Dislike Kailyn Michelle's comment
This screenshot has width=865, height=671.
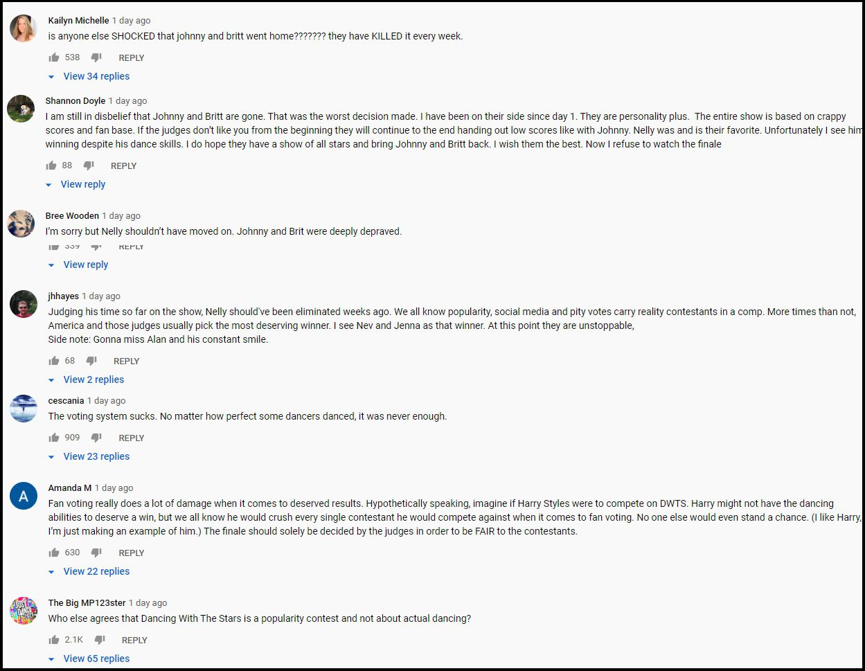pos(96,57)
